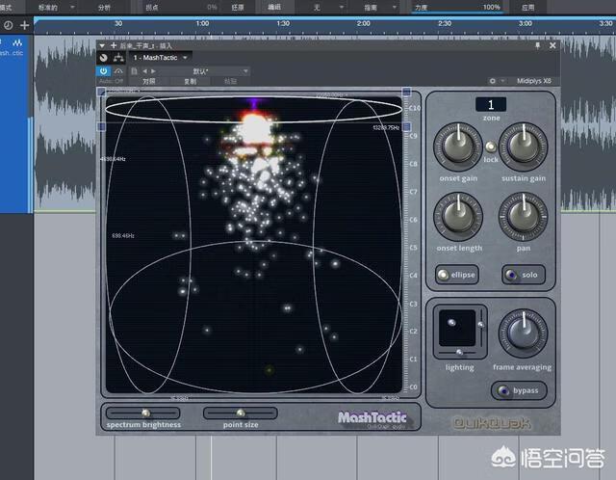This screenshot has height=480, width=616.
Task: Add an insert with the plus icon in plugin header
Action: coord(114,45)
